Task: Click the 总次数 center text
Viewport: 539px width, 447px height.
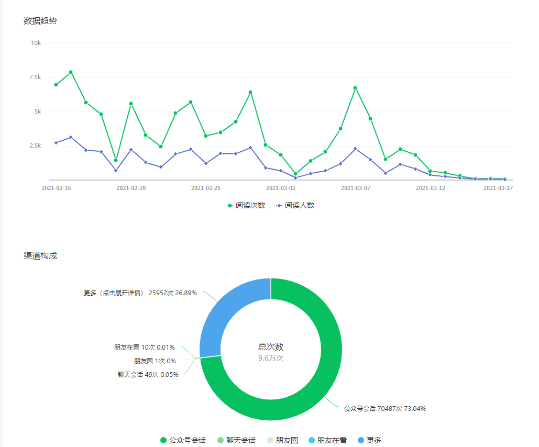Action: pyautogui.click(x=271, y=347)
